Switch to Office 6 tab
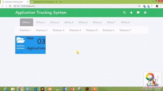Viewport: 163px width, 91px height. coord(97,22)
